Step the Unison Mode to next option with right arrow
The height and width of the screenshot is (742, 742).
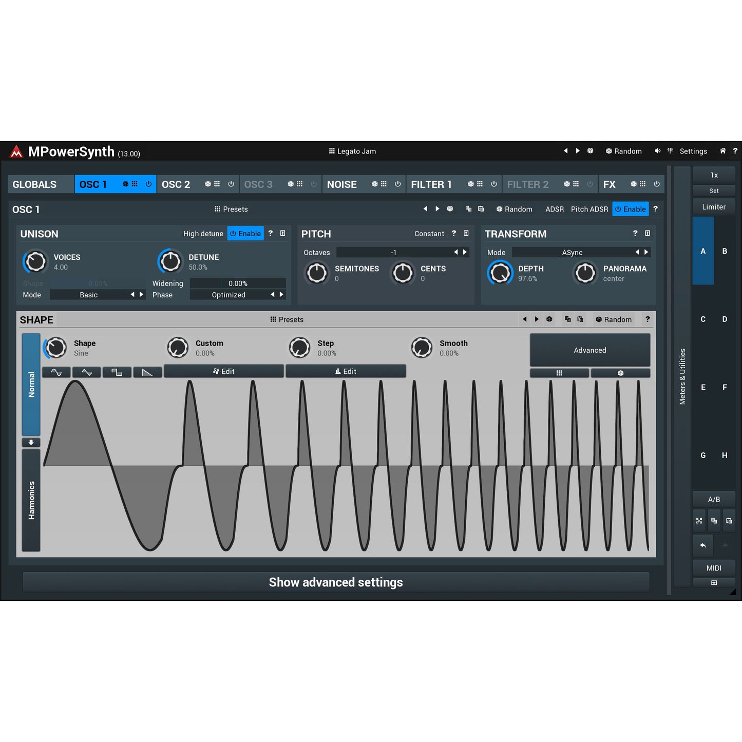pyautogui.click(x=142, y=294)
